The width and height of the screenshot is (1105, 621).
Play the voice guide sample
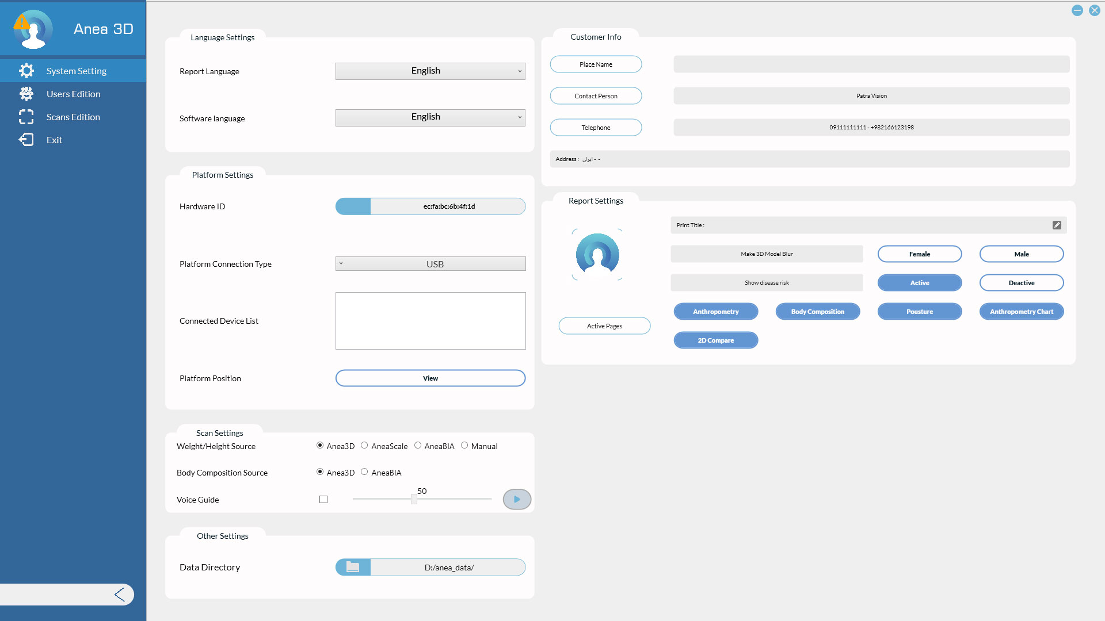click(x=517, y=499)
